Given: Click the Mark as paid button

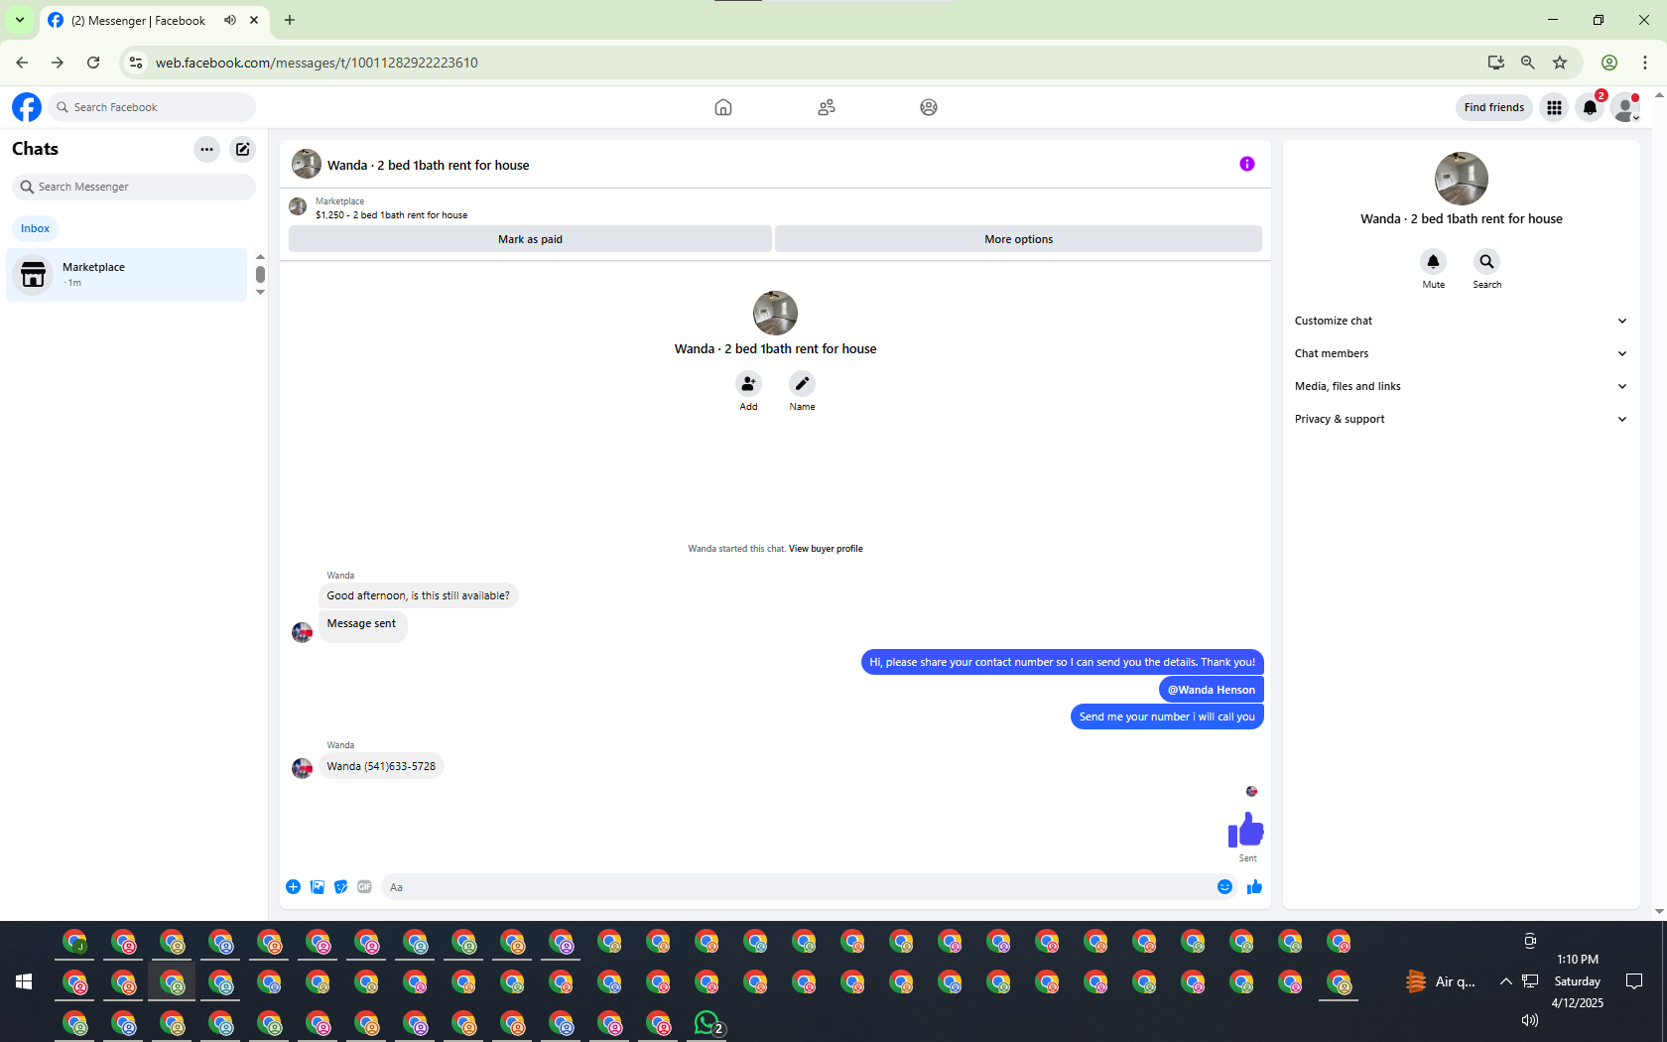Looking at the screenshot, I should click(x=530, y=239).
